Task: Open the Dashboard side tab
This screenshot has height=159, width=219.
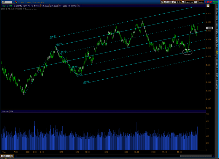Action: click(x=217, y=63)
